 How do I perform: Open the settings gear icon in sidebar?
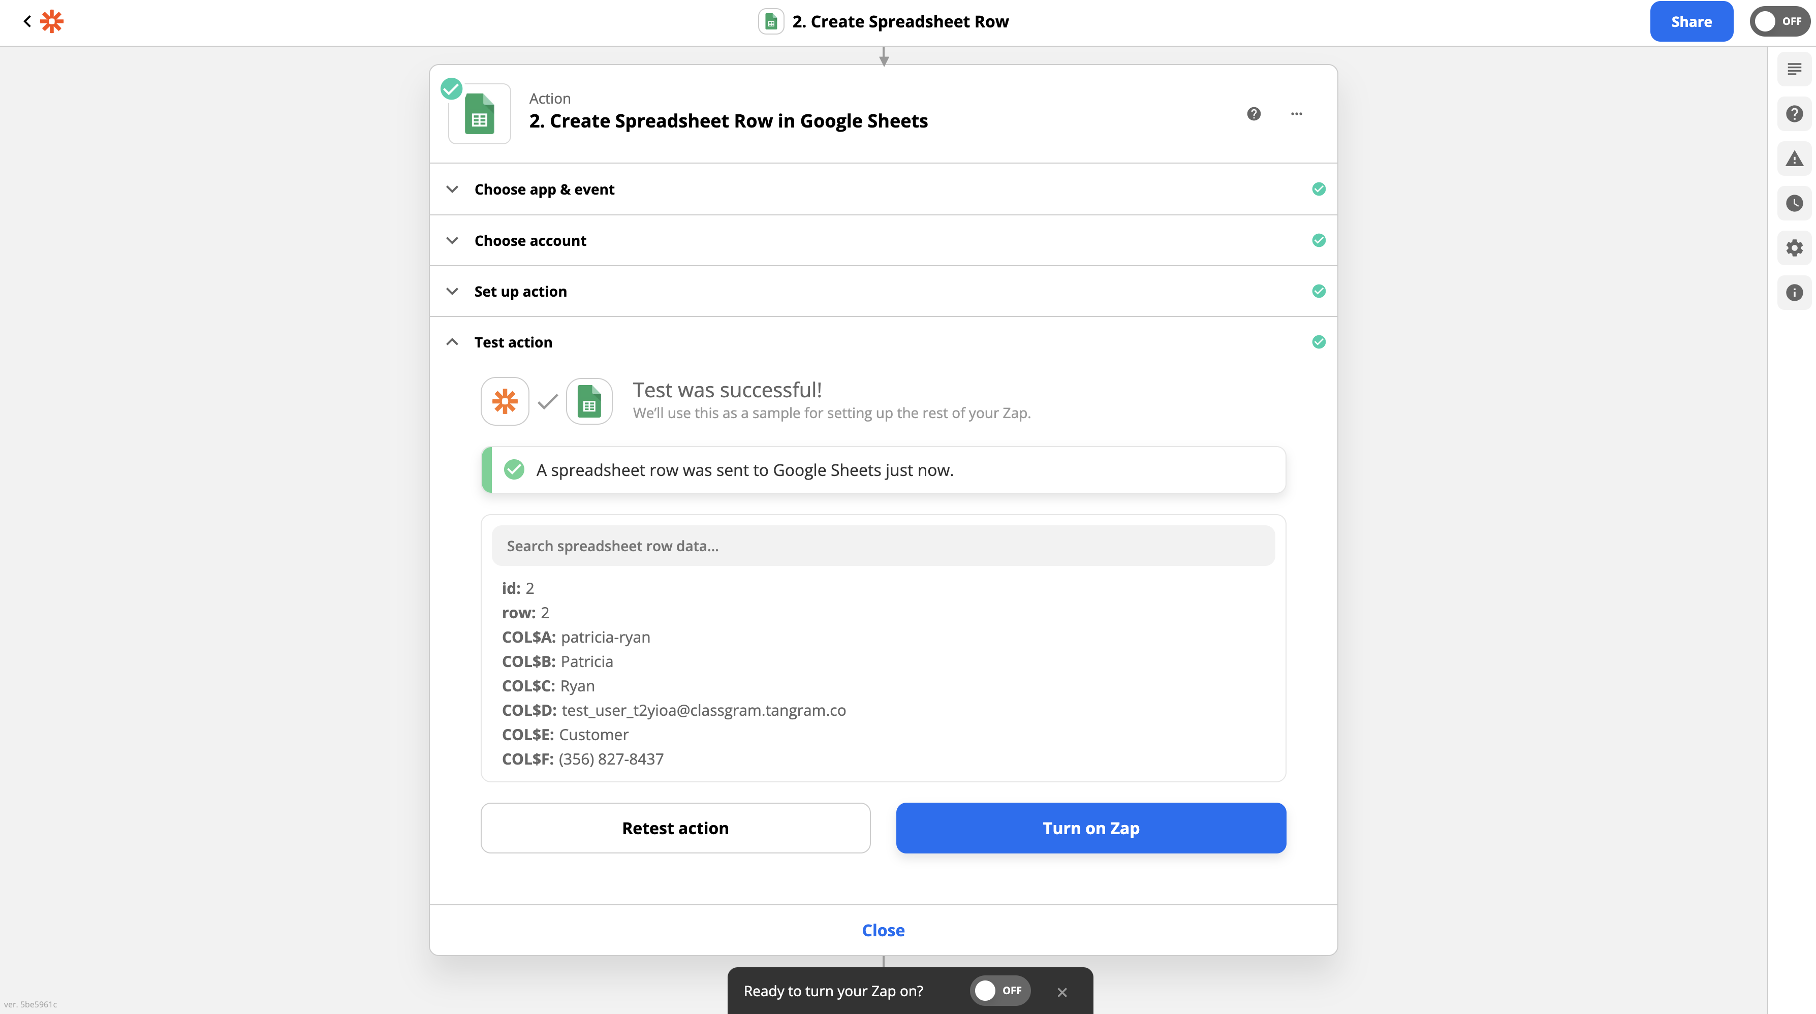1794,248
